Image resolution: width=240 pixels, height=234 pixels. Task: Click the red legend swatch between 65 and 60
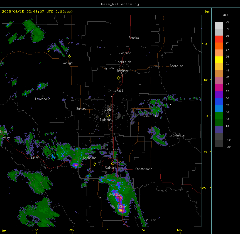219,39
